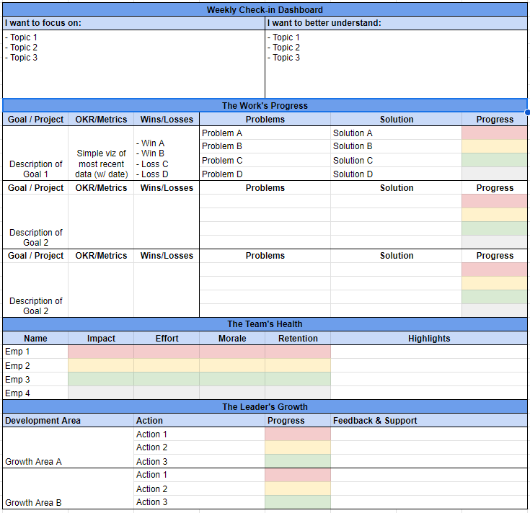Select 'The Work's Progress' section header

(265, 105)
